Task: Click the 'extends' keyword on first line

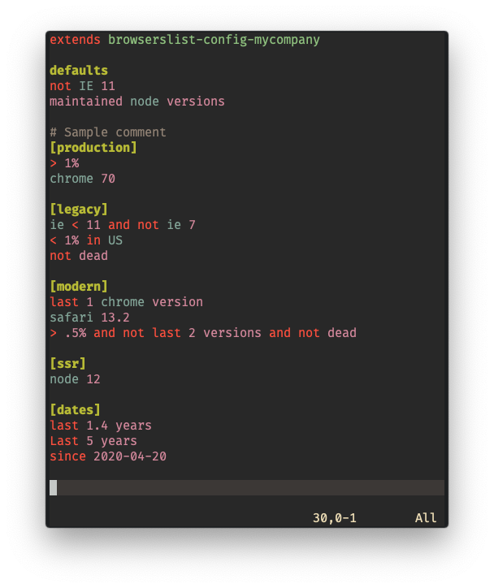Action: (75, 40)
